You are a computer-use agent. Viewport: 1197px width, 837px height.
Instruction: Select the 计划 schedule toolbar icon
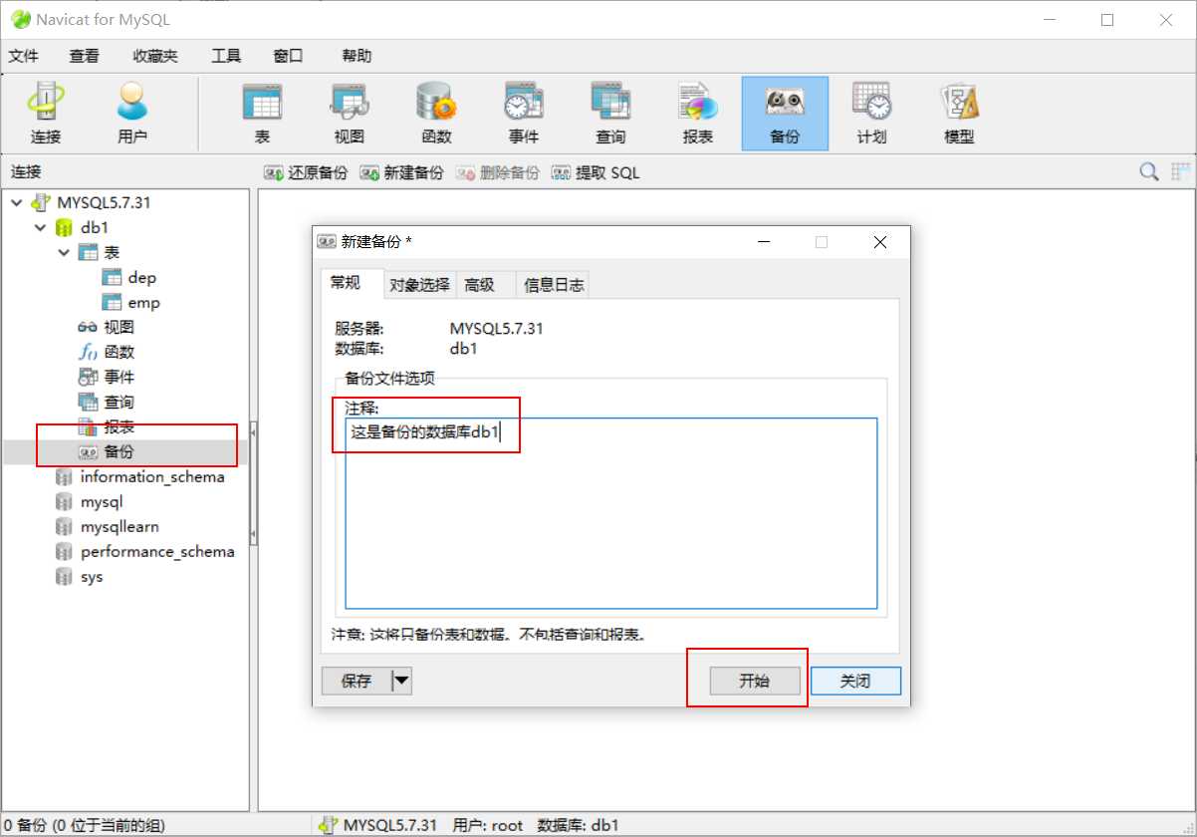871,113
